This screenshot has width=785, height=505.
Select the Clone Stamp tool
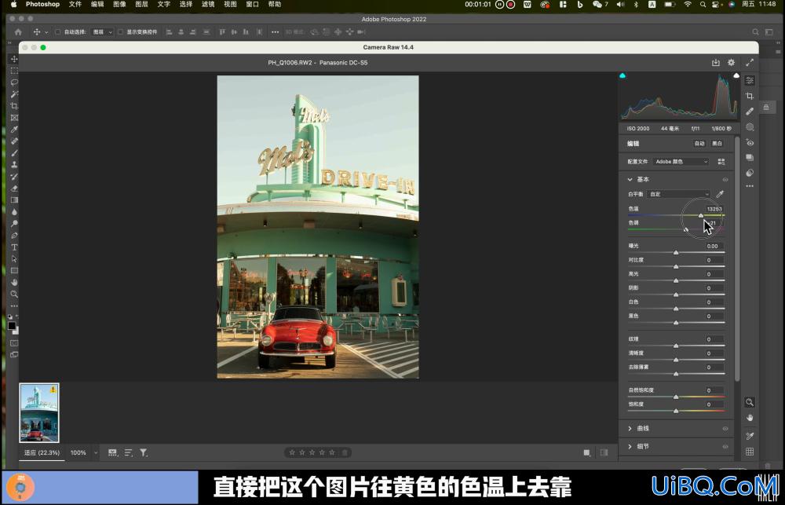pos(14,165)
